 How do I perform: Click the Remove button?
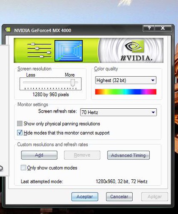(82, 155)
